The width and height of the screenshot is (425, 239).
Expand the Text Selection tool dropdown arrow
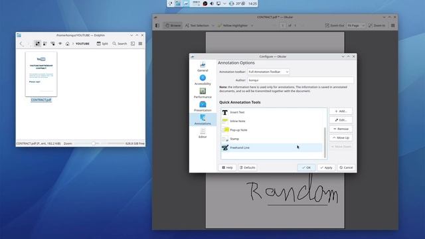click(x=212, y=25)
